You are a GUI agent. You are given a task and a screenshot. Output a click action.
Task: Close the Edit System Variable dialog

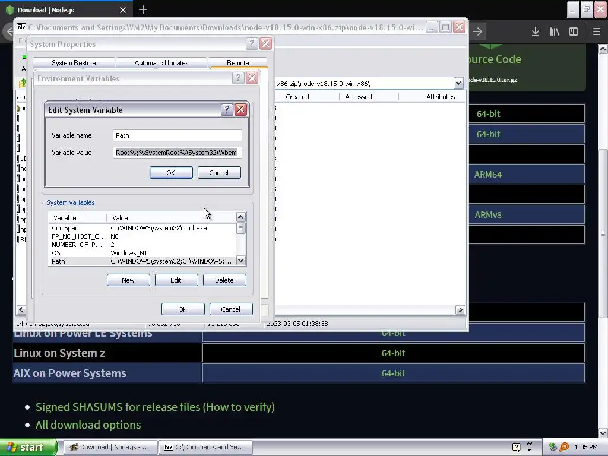[241, 110]
